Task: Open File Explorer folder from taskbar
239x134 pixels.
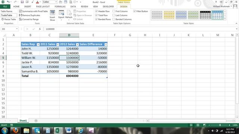Action: (x=26, y=131)
